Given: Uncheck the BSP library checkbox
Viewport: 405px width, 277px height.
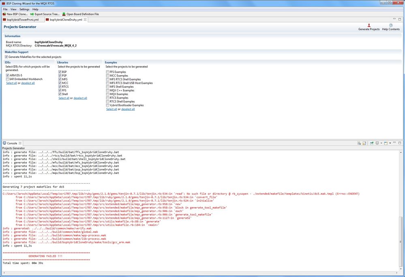Looking at the screenshot, I should 60,72.
